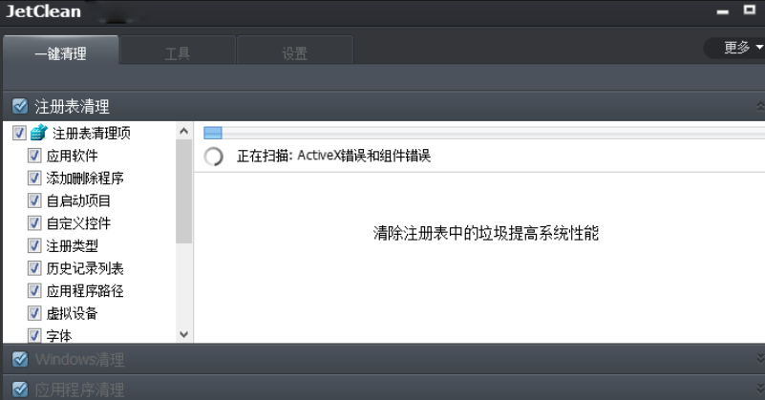Select the 历史记录列表 tree label
765x400 pixels.
click(85, 268)
